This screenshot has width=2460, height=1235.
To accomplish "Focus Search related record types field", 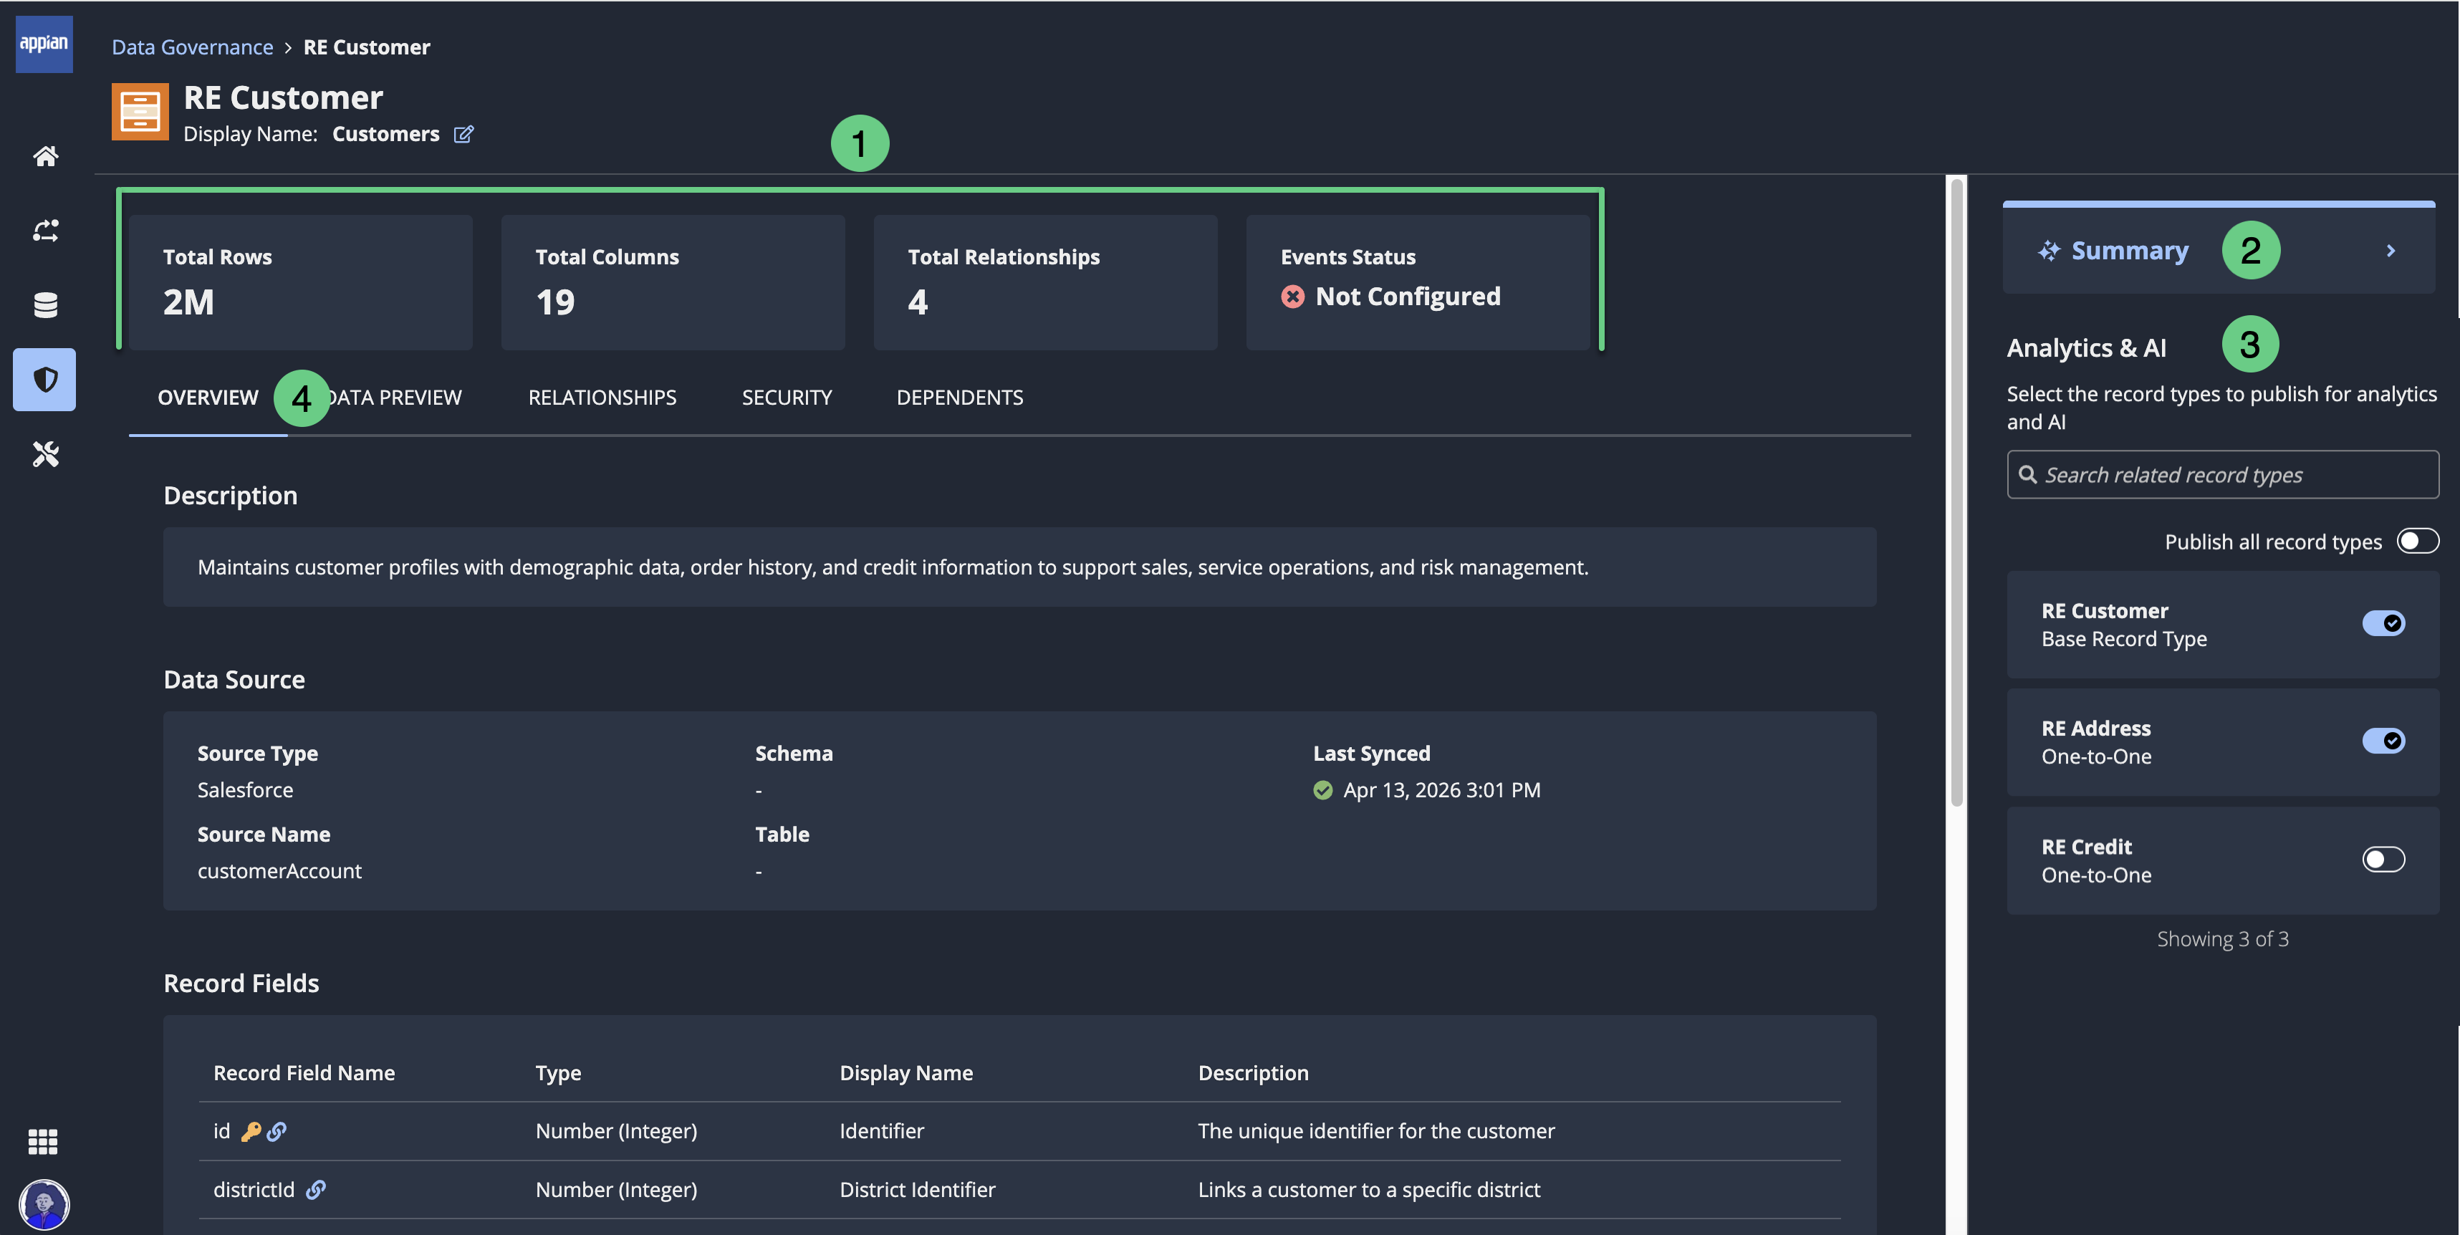I will coord(2223,475).
